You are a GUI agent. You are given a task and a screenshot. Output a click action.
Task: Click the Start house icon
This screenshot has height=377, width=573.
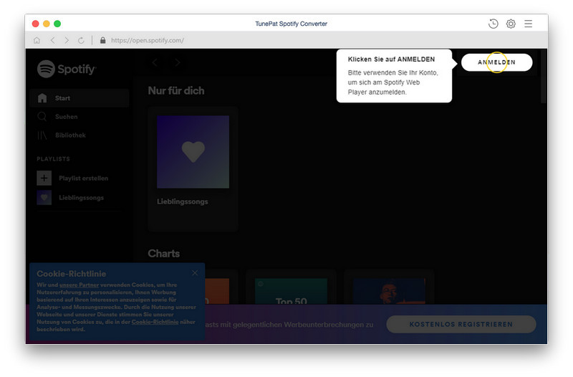click(x=42, y=98)
